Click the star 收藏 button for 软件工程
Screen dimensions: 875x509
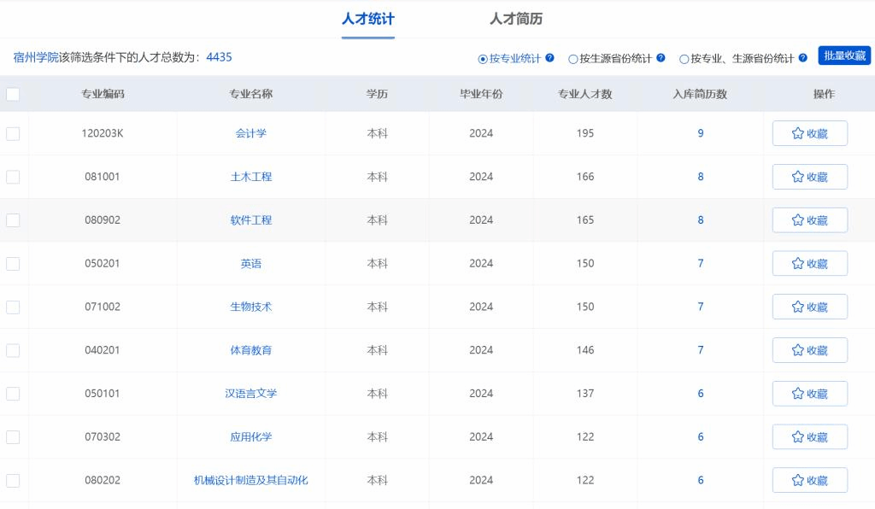pyautogui.click(x=809, y=220)
